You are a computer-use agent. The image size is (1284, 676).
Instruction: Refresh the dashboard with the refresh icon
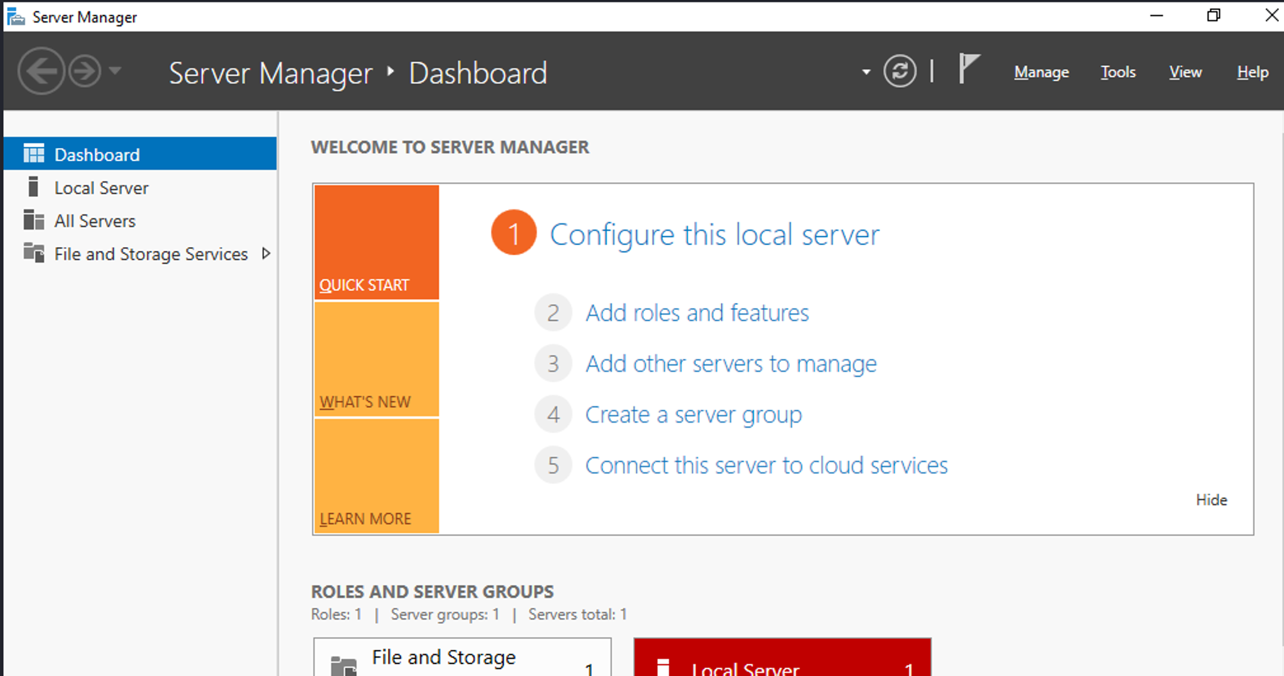pos(900,71)
